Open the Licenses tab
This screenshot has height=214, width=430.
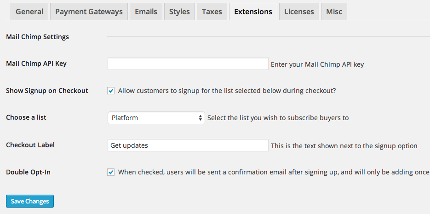(299, 12)
